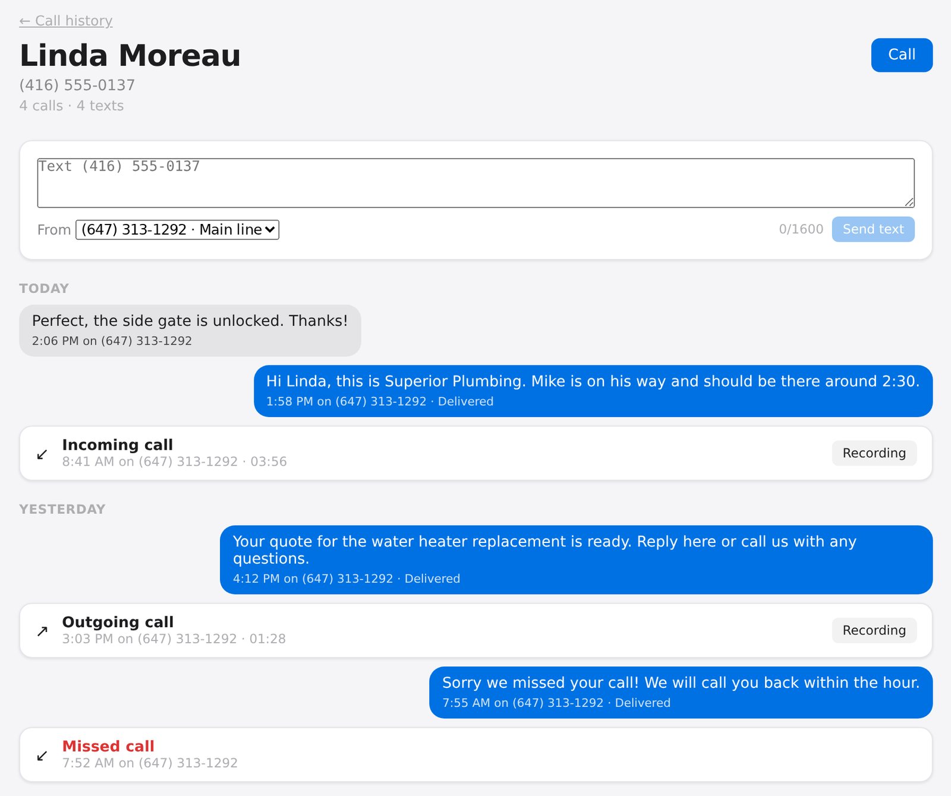Select the 'side gate is unlocked' message bubble
The height and width of the screenshot is (796, 951).
(x=190, y=330)
